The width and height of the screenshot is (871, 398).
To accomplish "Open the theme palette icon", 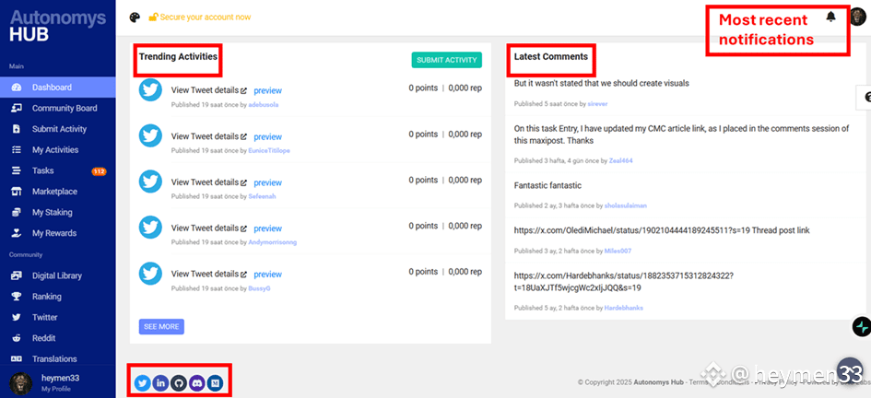I will click(x=135, y=18).
